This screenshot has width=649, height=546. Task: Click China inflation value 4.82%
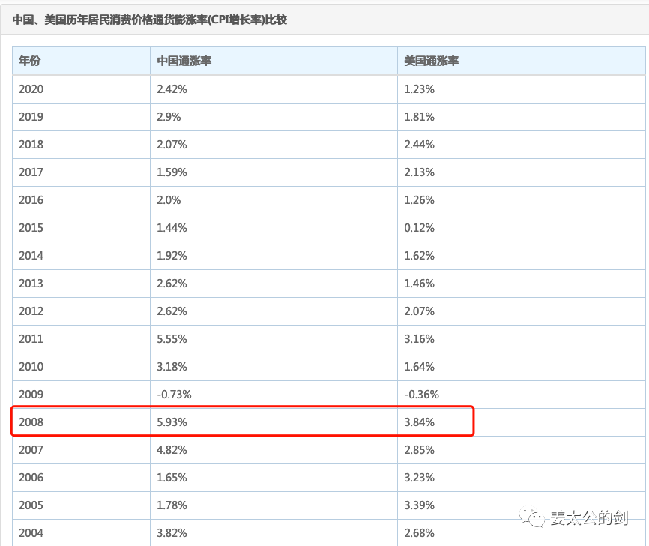coord(172,450)
